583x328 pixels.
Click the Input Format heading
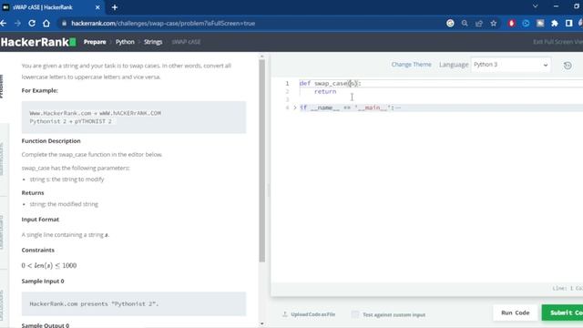point(40,220)
